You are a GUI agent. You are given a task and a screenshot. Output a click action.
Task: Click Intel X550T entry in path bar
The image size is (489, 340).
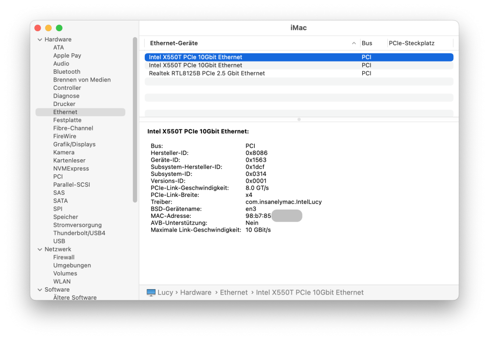[x=310, y=292]
